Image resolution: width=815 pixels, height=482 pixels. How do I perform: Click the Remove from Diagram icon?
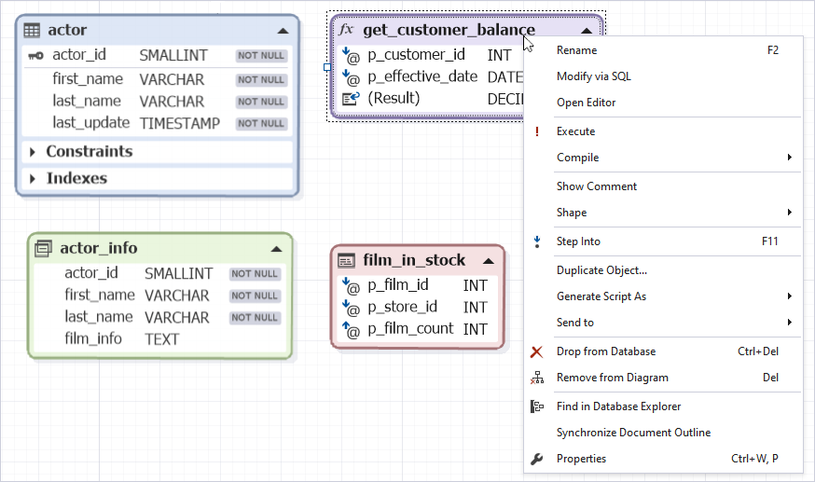[537, 378]
